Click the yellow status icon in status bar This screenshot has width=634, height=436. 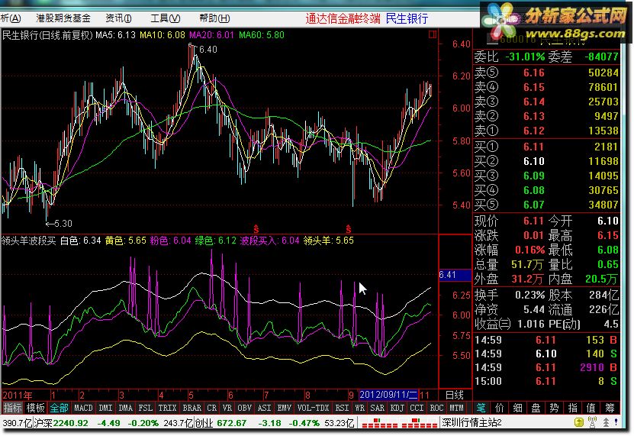(x=578, y=423)
